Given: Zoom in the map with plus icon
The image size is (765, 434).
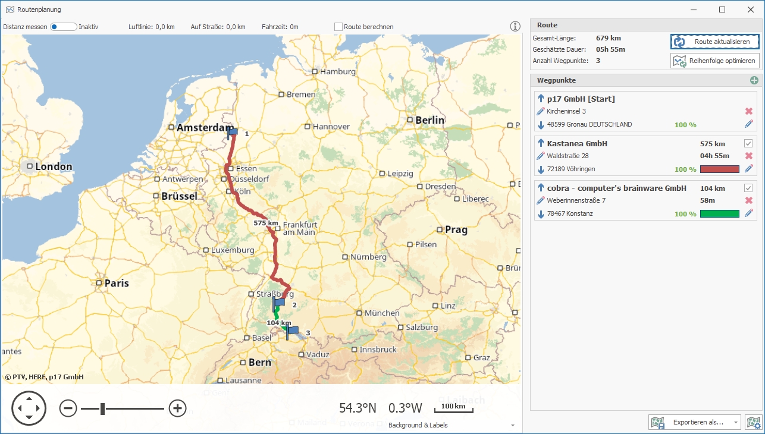Looking at the screenshot, I should [x=177, y=408].
